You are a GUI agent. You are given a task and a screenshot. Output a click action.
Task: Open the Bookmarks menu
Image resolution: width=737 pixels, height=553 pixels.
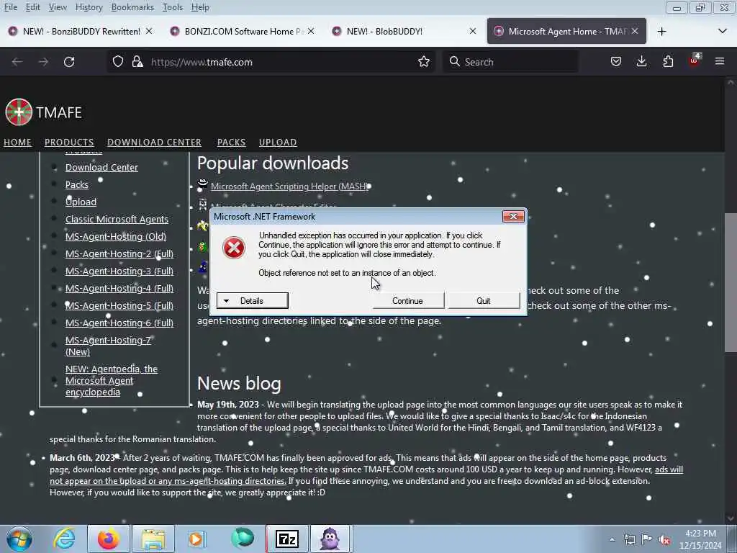[132, 7]
